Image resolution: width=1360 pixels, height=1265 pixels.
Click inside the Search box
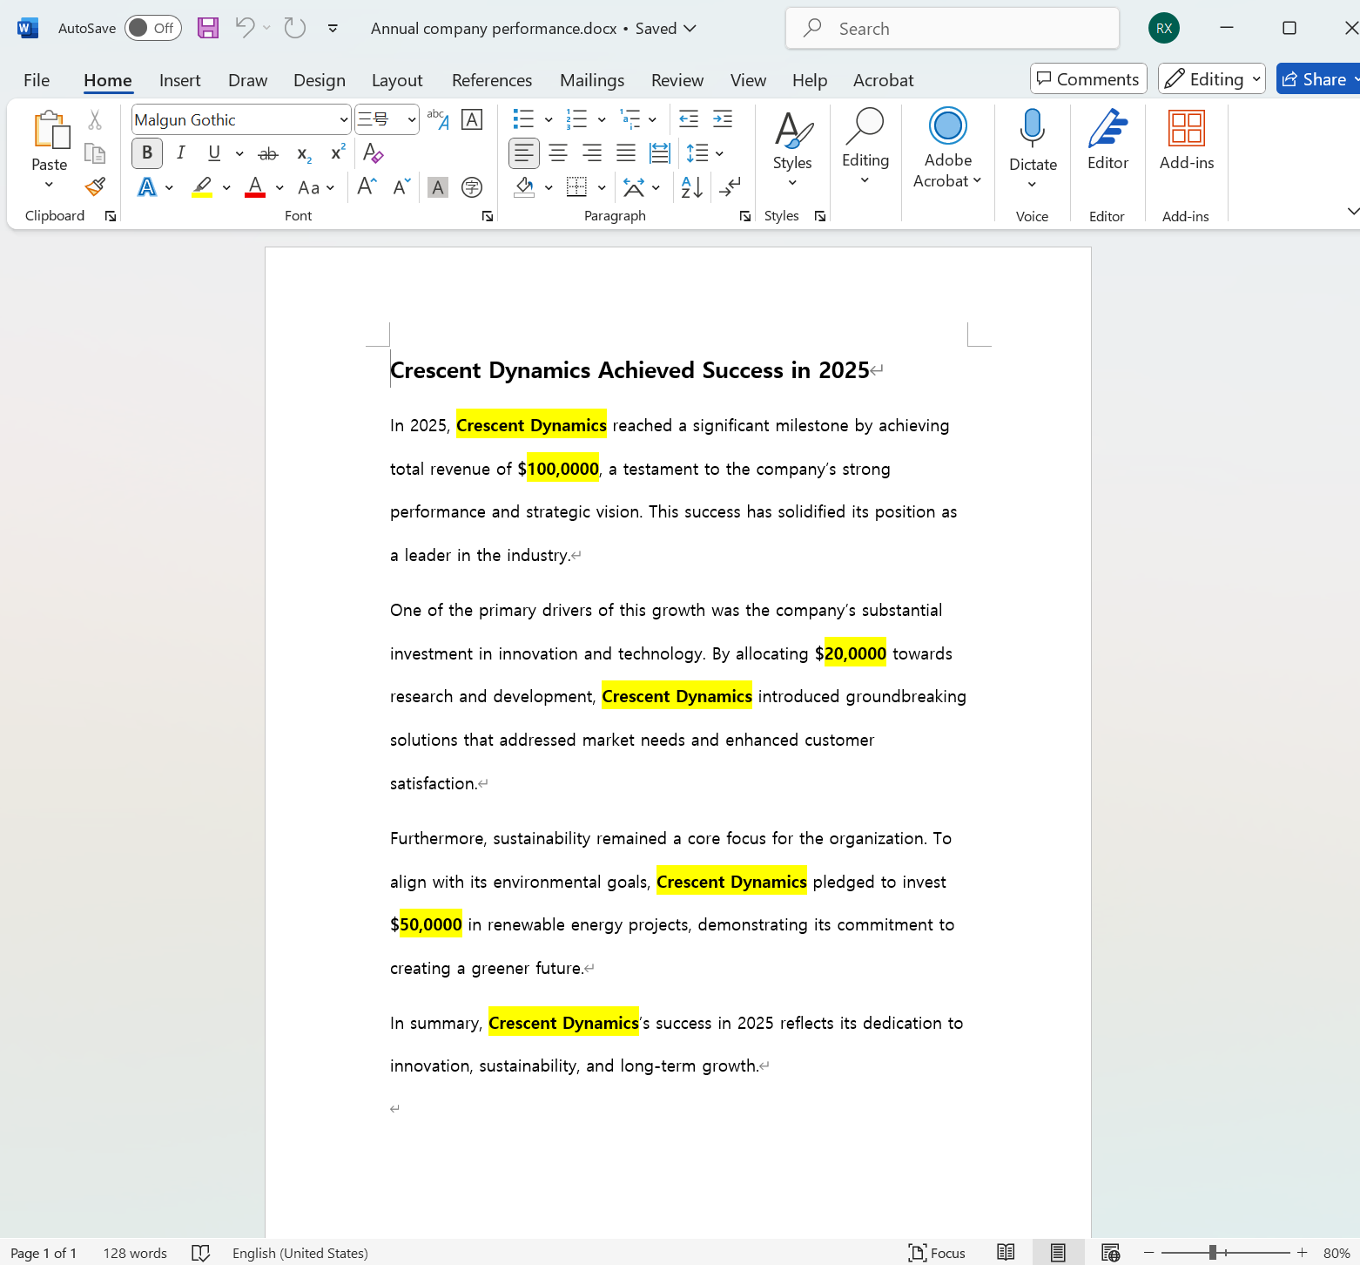953,27
